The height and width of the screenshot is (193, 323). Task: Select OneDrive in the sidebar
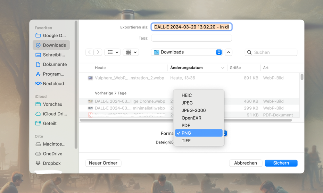(x=52, y=153)
